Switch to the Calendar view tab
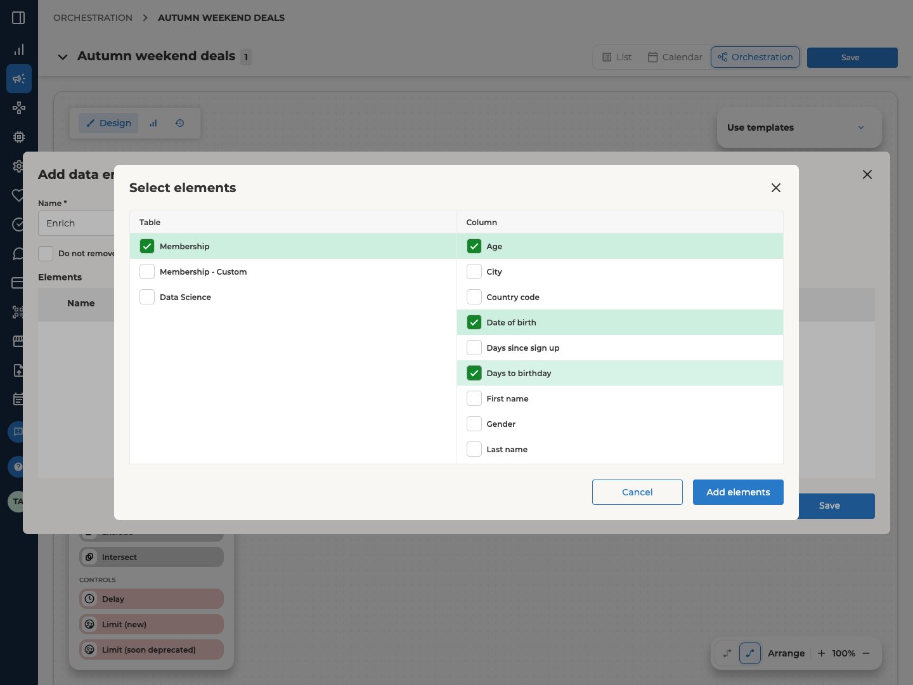Screen dimensions: 913x685 [675, 57]
